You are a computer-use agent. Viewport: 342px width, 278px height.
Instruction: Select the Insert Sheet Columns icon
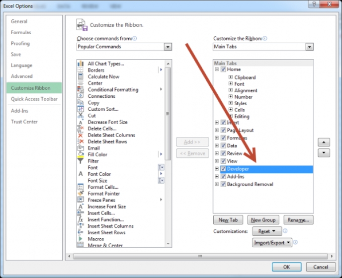(81, 226)
